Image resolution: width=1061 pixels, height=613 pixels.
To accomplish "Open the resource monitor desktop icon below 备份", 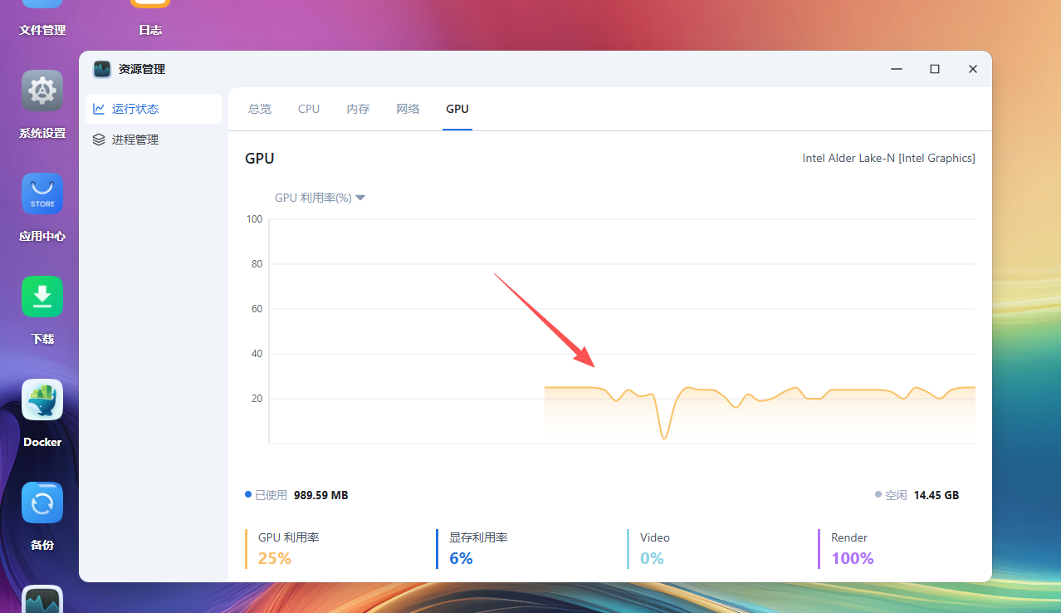I will pos(42,599).
